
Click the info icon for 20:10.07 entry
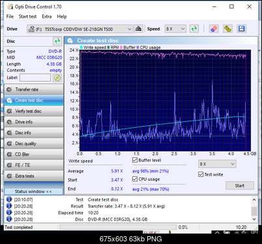coord(9,199)
